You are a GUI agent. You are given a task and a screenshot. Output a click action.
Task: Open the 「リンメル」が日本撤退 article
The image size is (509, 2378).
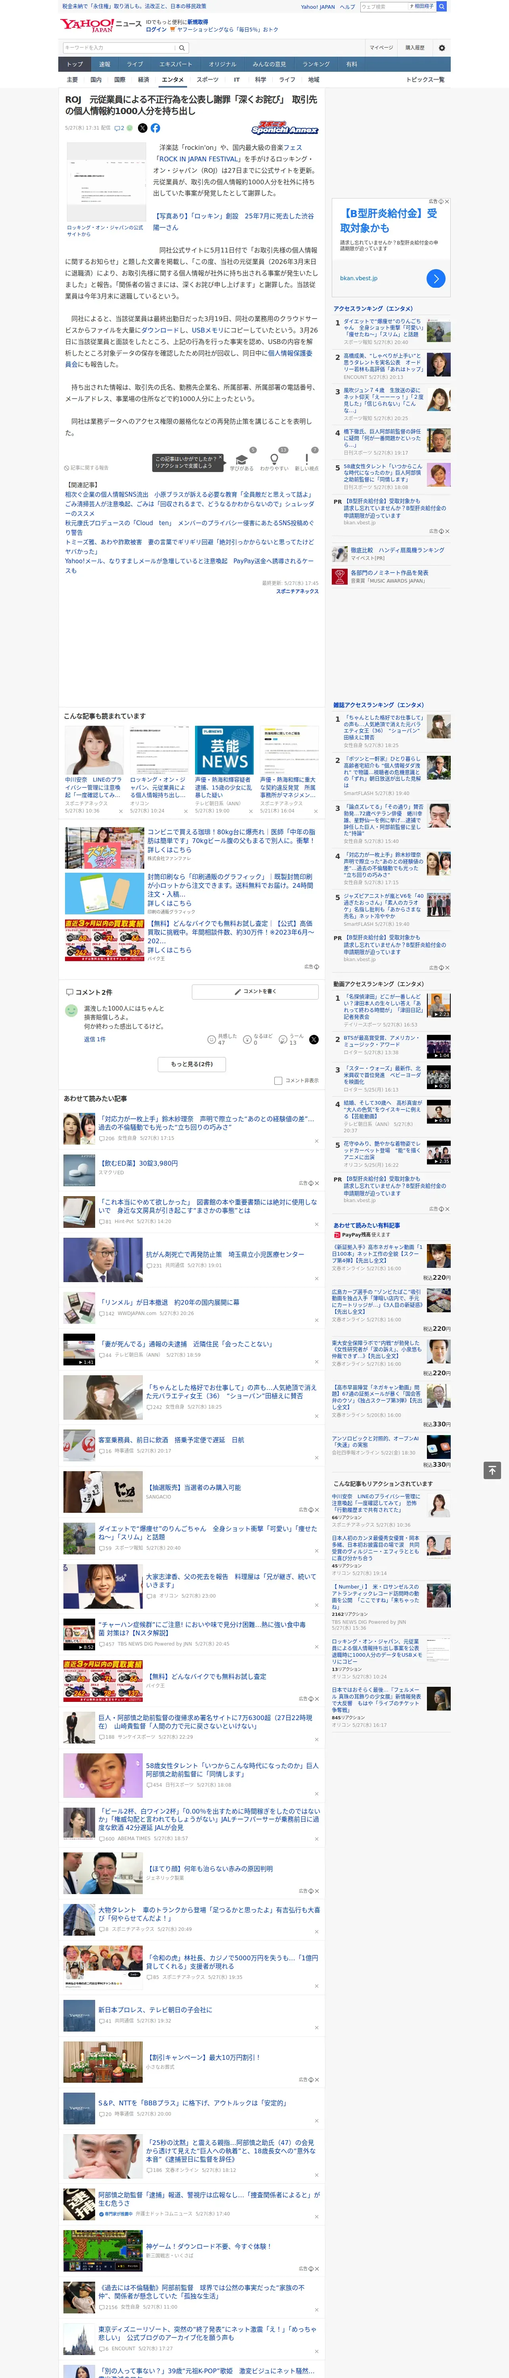pyautogui.click(x=169, y=1302)
